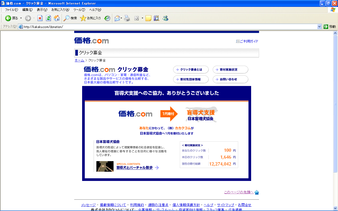Open the ツール(T) menu

click(79, 10)
